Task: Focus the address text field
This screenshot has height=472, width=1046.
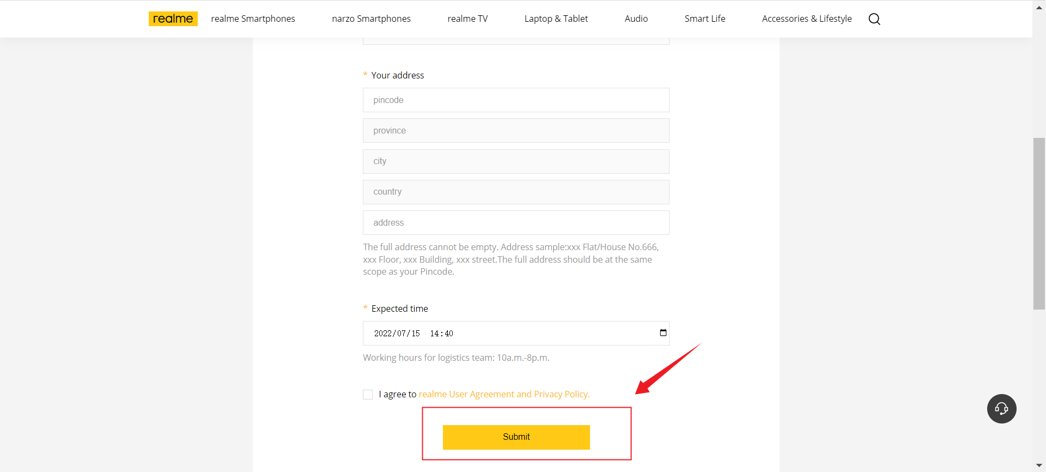Action: click(x=515, y=223)
